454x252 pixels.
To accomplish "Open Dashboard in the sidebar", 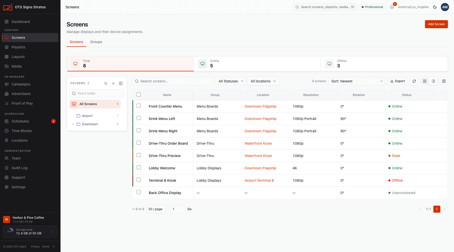I will [30, 22].
